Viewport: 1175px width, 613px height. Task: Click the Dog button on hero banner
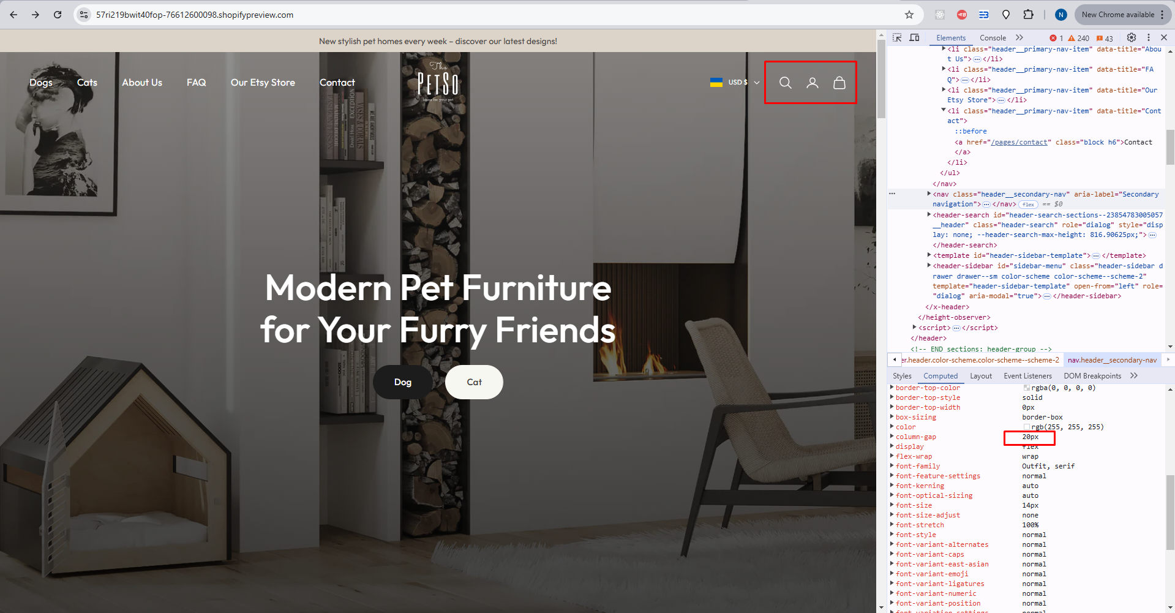403,382
